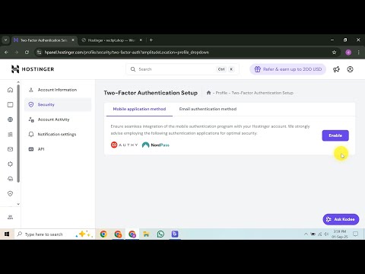Reload the page
This screenshot has height=274, width=365.
pyautogui.click(x=27, y=53)
